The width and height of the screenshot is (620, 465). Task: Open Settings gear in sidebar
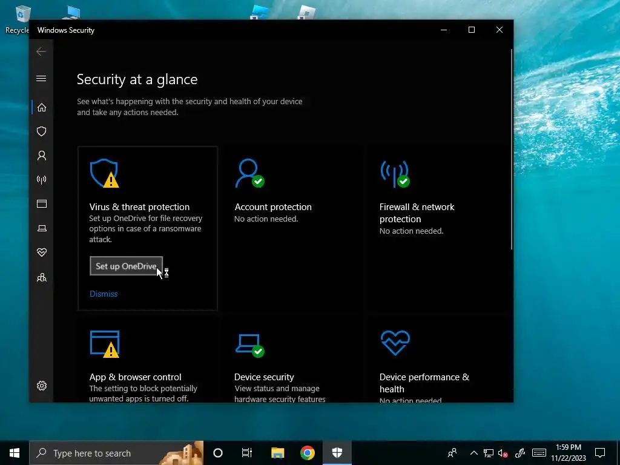42,386
